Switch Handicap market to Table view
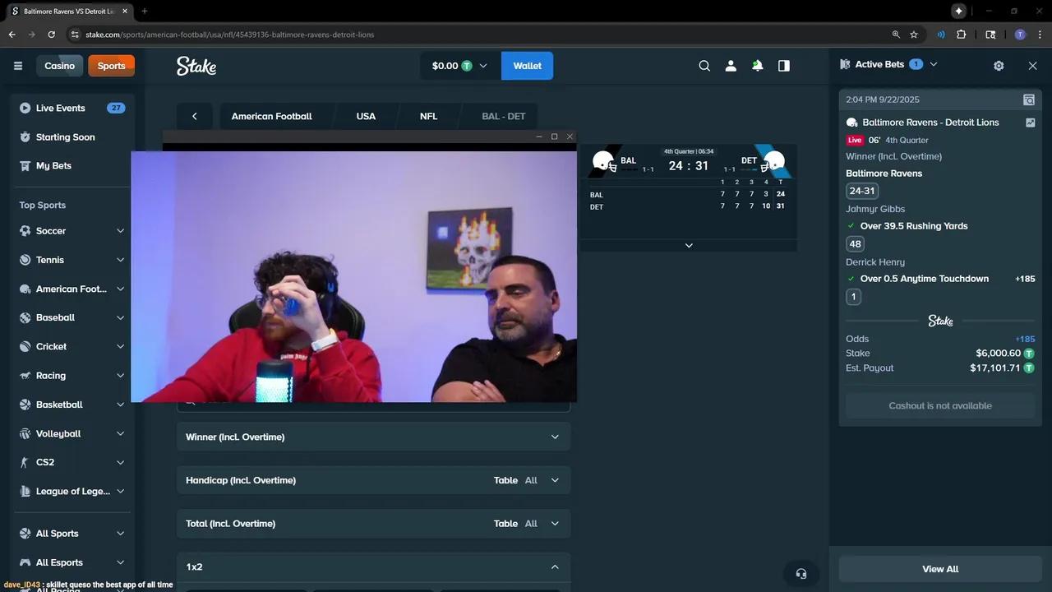 505,480
